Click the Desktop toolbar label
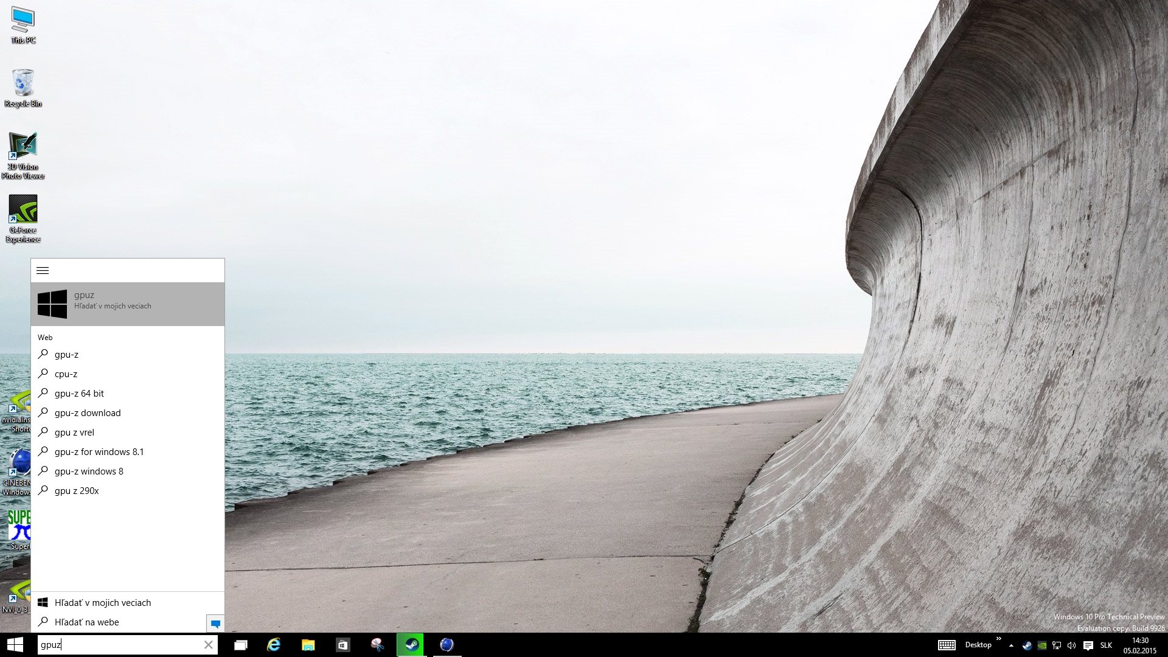 (978, 645)
